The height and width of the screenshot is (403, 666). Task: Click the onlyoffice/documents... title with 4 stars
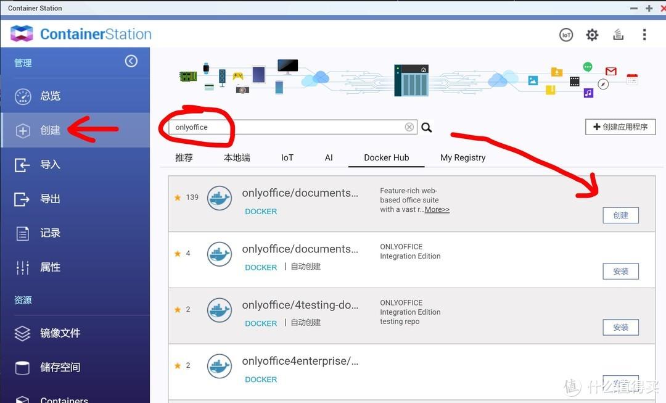click(x=300, y=249)
